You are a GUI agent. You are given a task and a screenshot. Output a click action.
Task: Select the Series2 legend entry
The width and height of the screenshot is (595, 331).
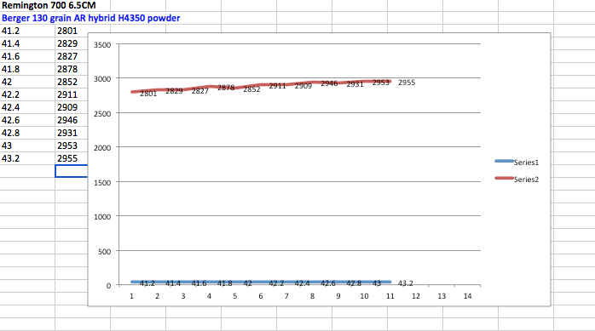(517, 180)
